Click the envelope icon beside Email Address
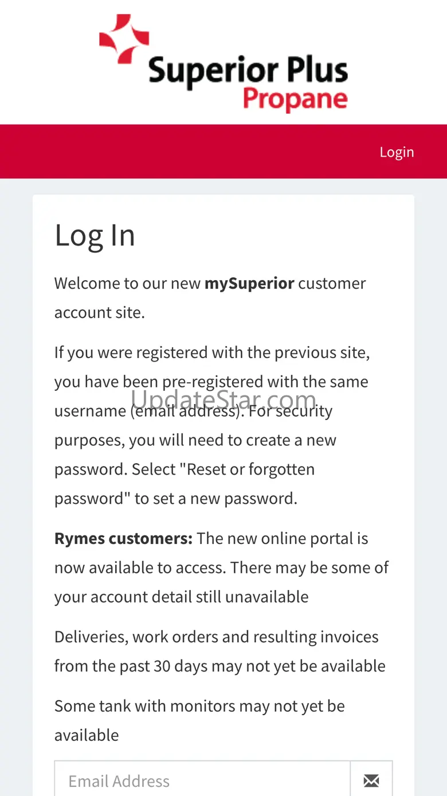The image size is (447, 796). tap(371, 780)
